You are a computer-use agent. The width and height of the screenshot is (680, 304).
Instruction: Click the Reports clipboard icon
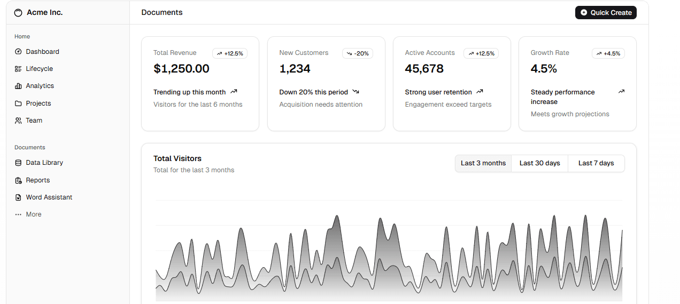pos(18,180)
